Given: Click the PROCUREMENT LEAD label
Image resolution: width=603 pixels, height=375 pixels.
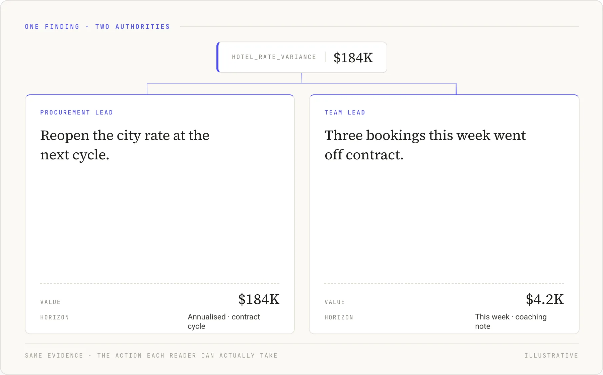Looking at the screenshot, I should pyautogui.click(x=76, y=112).
